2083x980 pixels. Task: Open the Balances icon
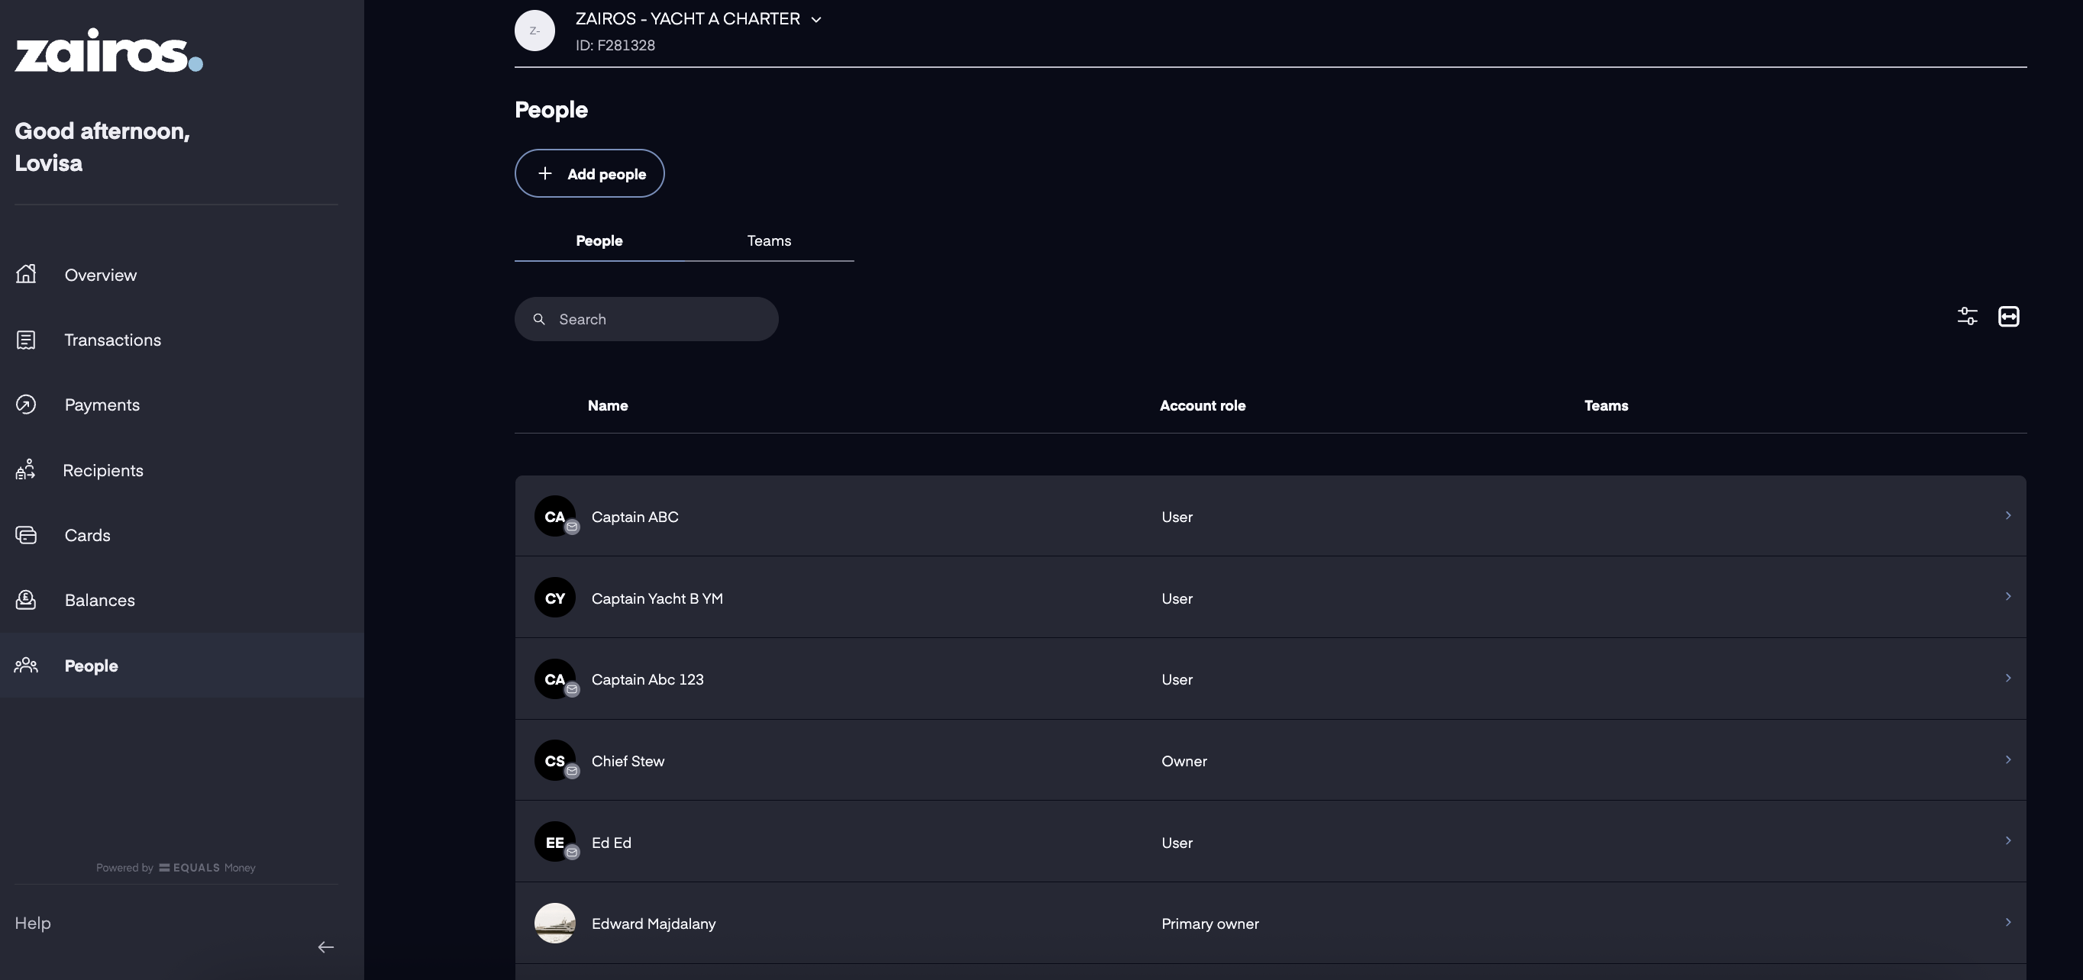click(x=26, y=600)
